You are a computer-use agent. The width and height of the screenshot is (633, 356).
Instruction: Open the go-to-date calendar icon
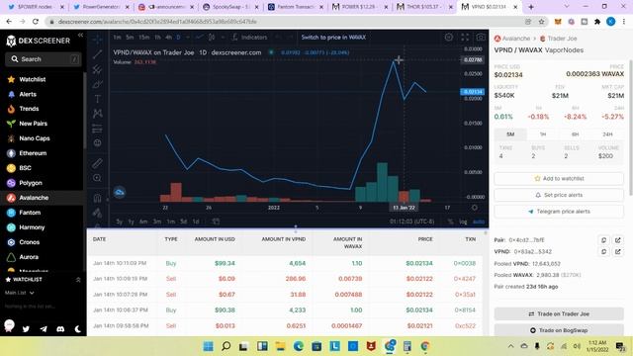tap(216, 222)
